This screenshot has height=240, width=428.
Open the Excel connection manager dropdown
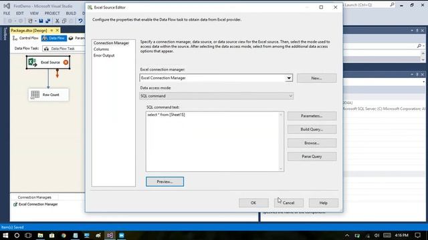click(x=289, y=78)
